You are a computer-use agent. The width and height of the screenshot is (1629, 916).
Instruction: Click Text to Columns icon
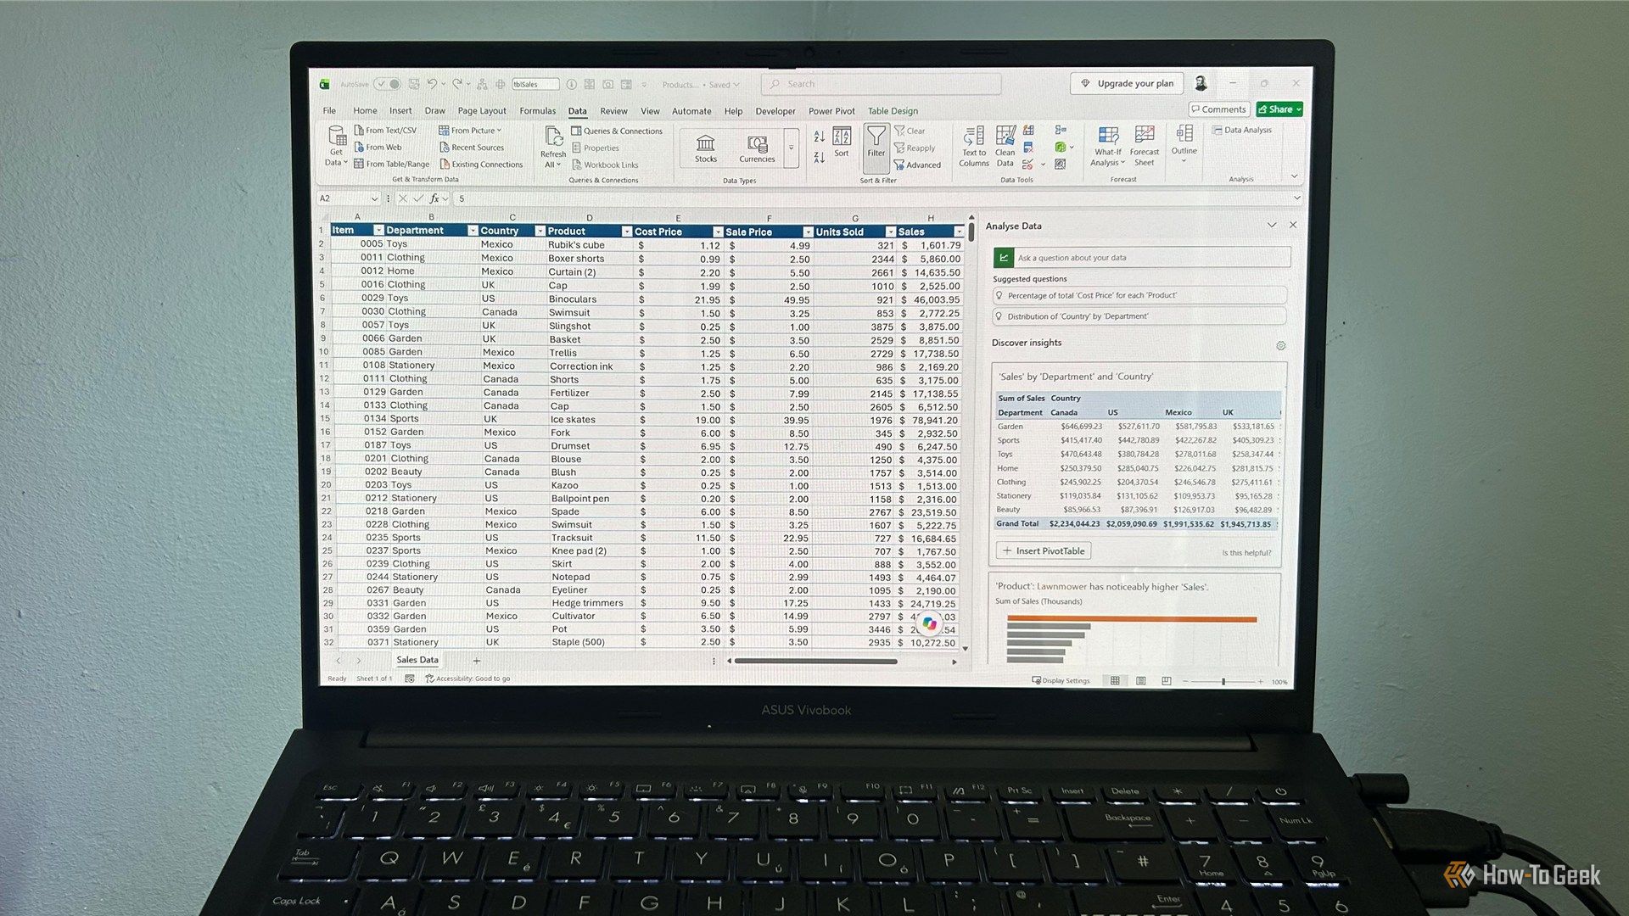(974, 147)
